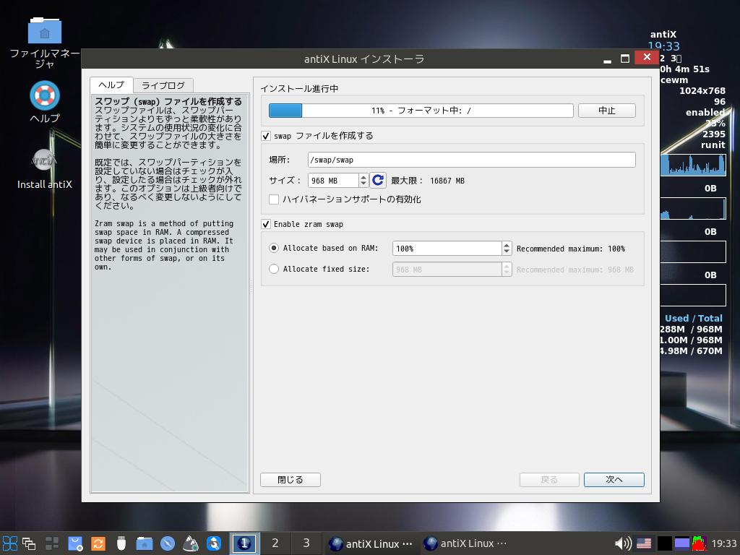Switch to workspace 2 in taskbar
This screenshot has height=555, width=740.
click(275, 543)
